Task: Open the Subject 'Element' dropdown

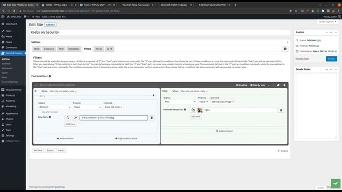Action: coord(55,107)
